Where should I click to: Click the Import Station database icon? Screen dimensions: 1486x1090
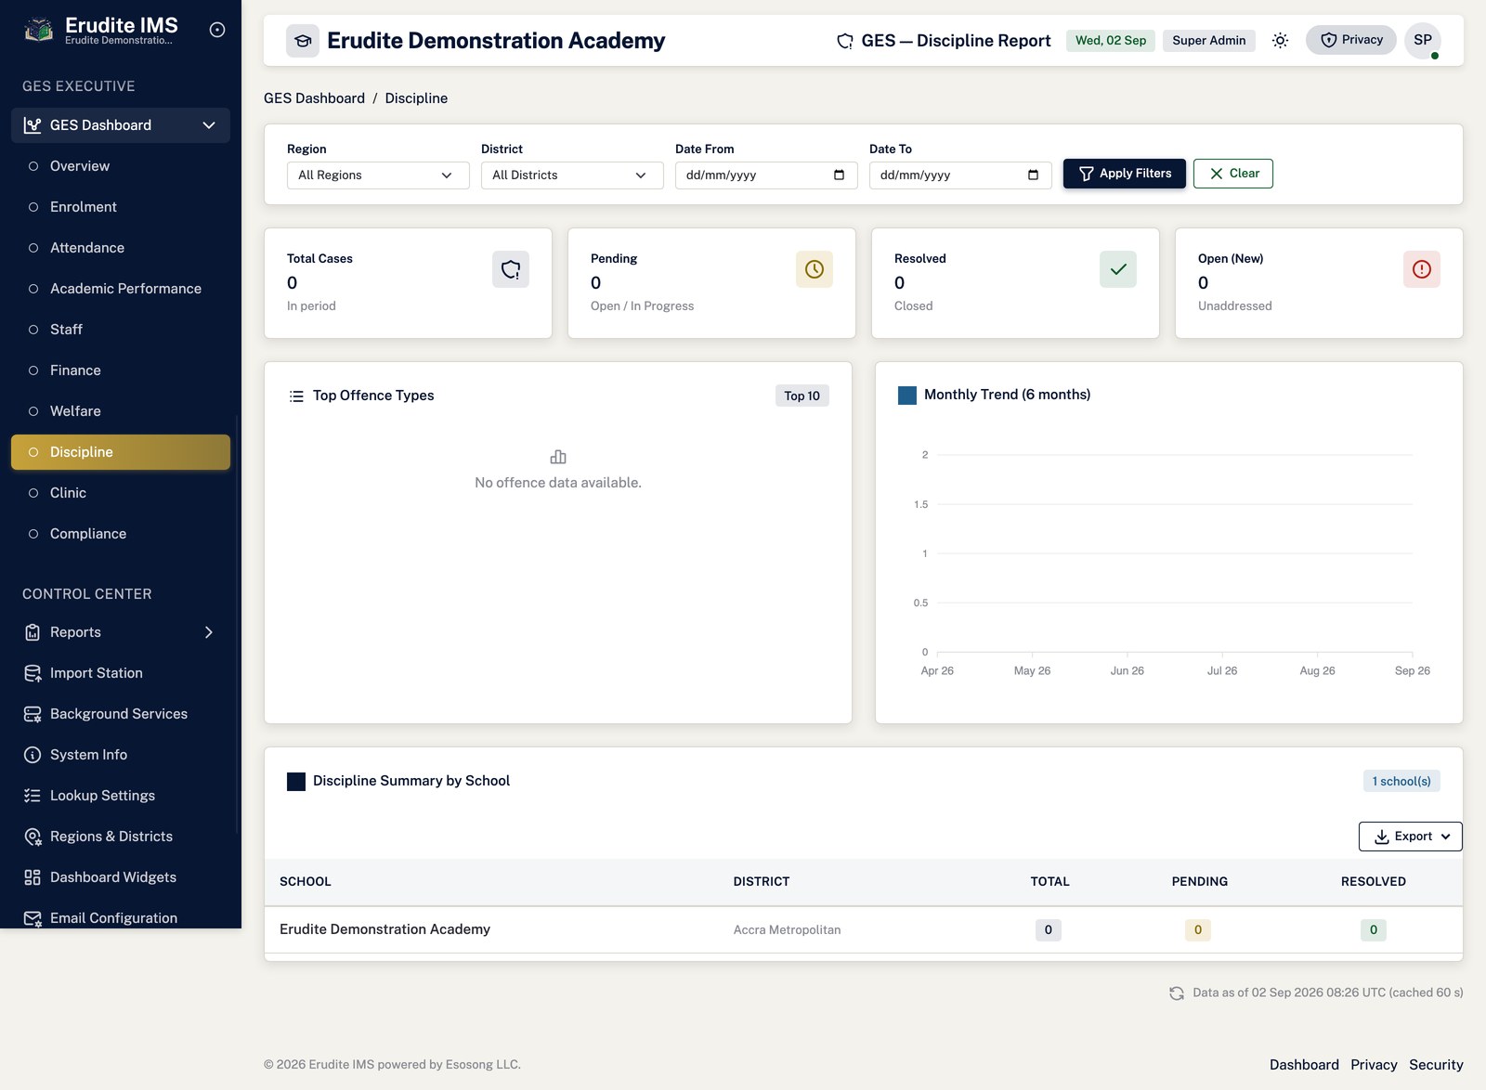coord(33,673)
